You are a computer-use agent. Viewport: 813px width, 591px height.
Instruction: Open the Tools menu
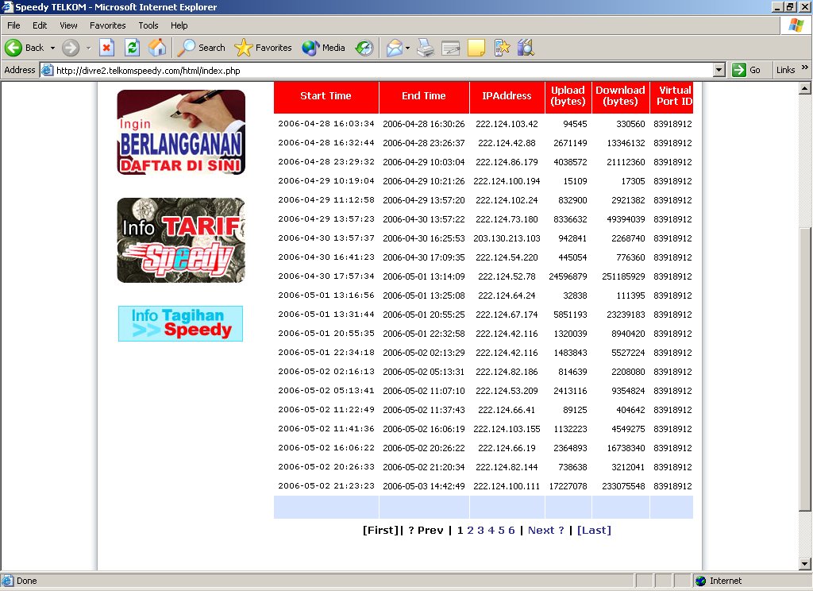(x=148, y=25)
